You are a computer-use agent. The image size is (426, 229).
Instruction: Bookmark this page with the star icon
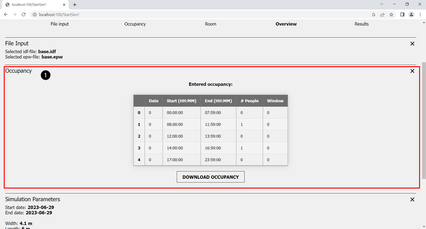(391, 14)
